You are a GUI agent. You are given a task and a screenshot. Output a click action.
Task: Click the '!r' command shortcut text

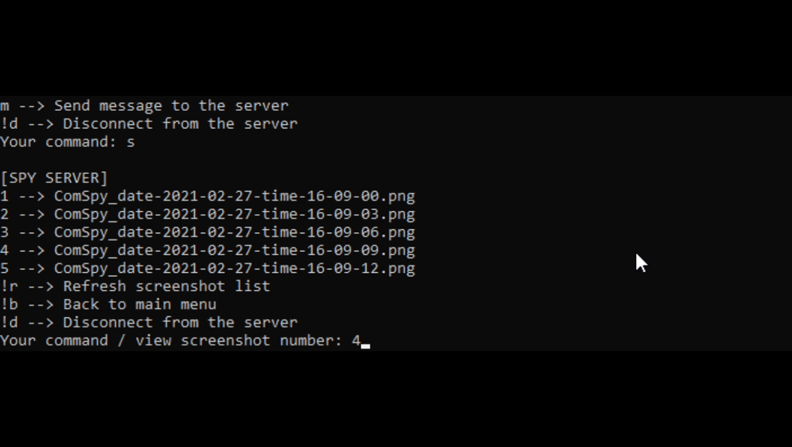coord(9,287)
